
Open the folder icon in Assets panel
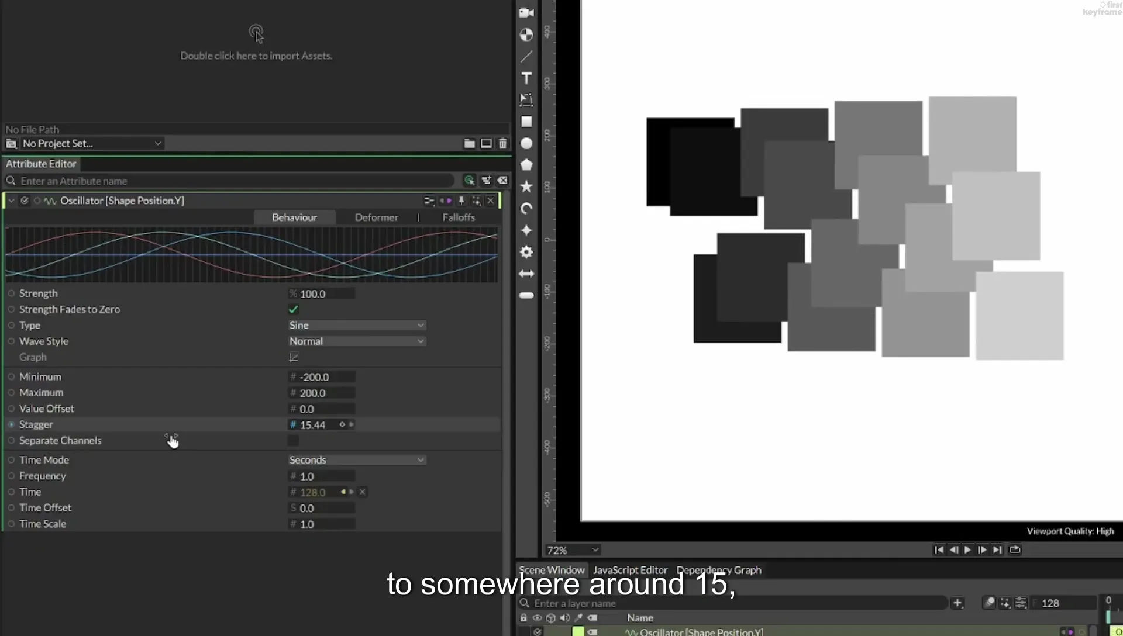(469, 143)
